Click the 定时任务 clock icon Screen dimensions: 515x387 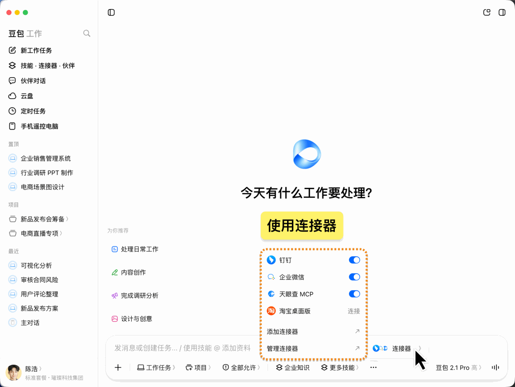click(x=12, y=111)
